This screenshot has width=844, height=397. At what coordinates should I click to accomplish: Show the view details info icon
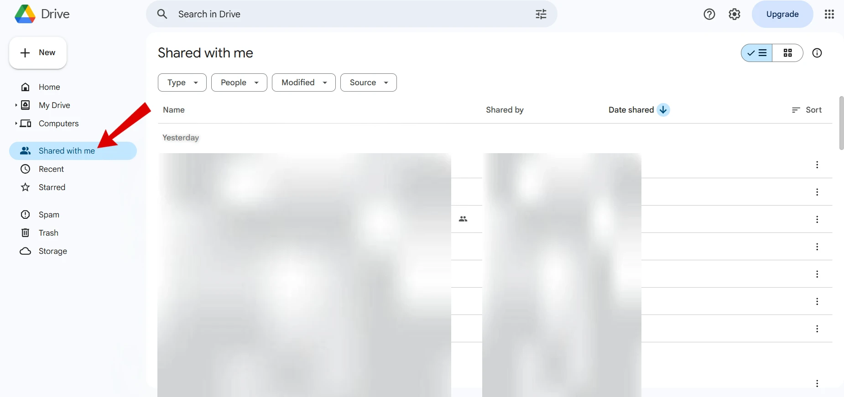[x=817, y=53]
